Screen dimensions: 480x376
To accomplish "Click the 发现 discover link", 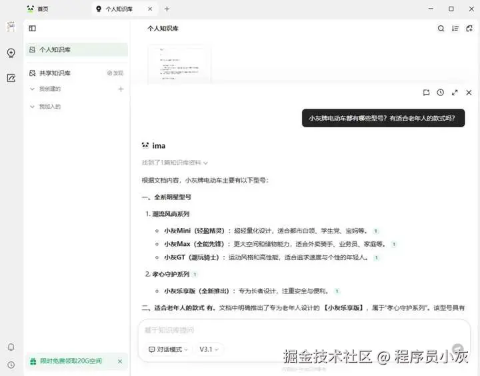I will point(115,73).
